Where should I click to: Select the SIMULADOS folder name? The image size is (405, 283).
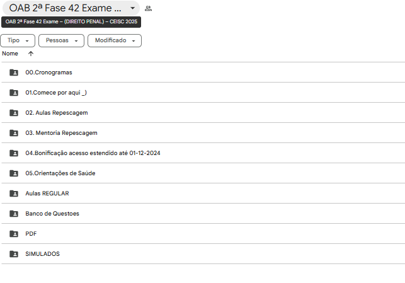pos(42,254)
